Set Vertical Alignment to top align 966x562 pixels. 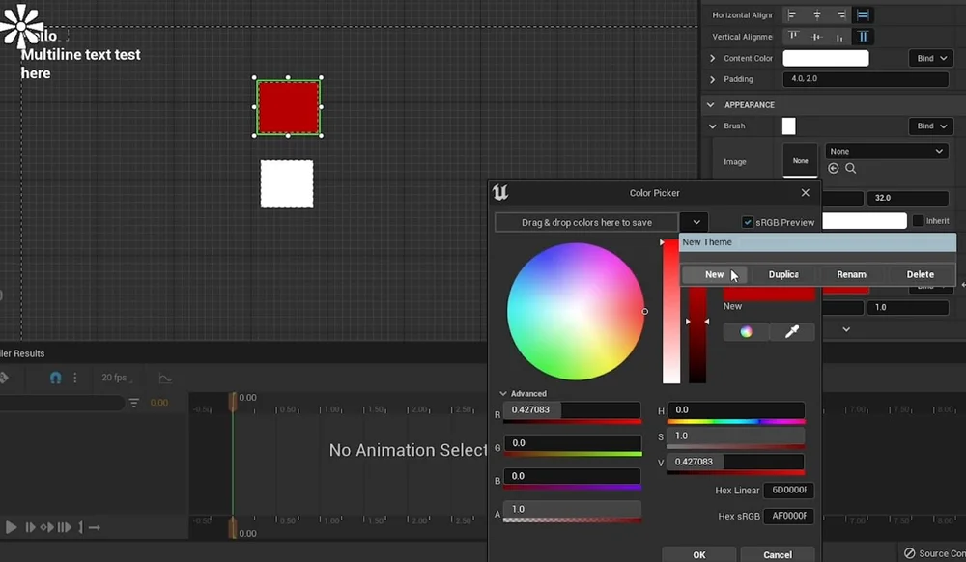pos(794,37)
